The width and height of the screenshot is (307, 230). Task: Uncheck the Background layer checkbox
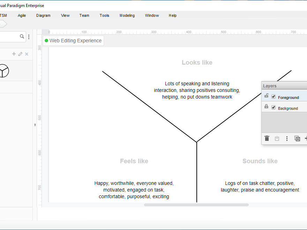pyautogui.click(x=274, y=107)
